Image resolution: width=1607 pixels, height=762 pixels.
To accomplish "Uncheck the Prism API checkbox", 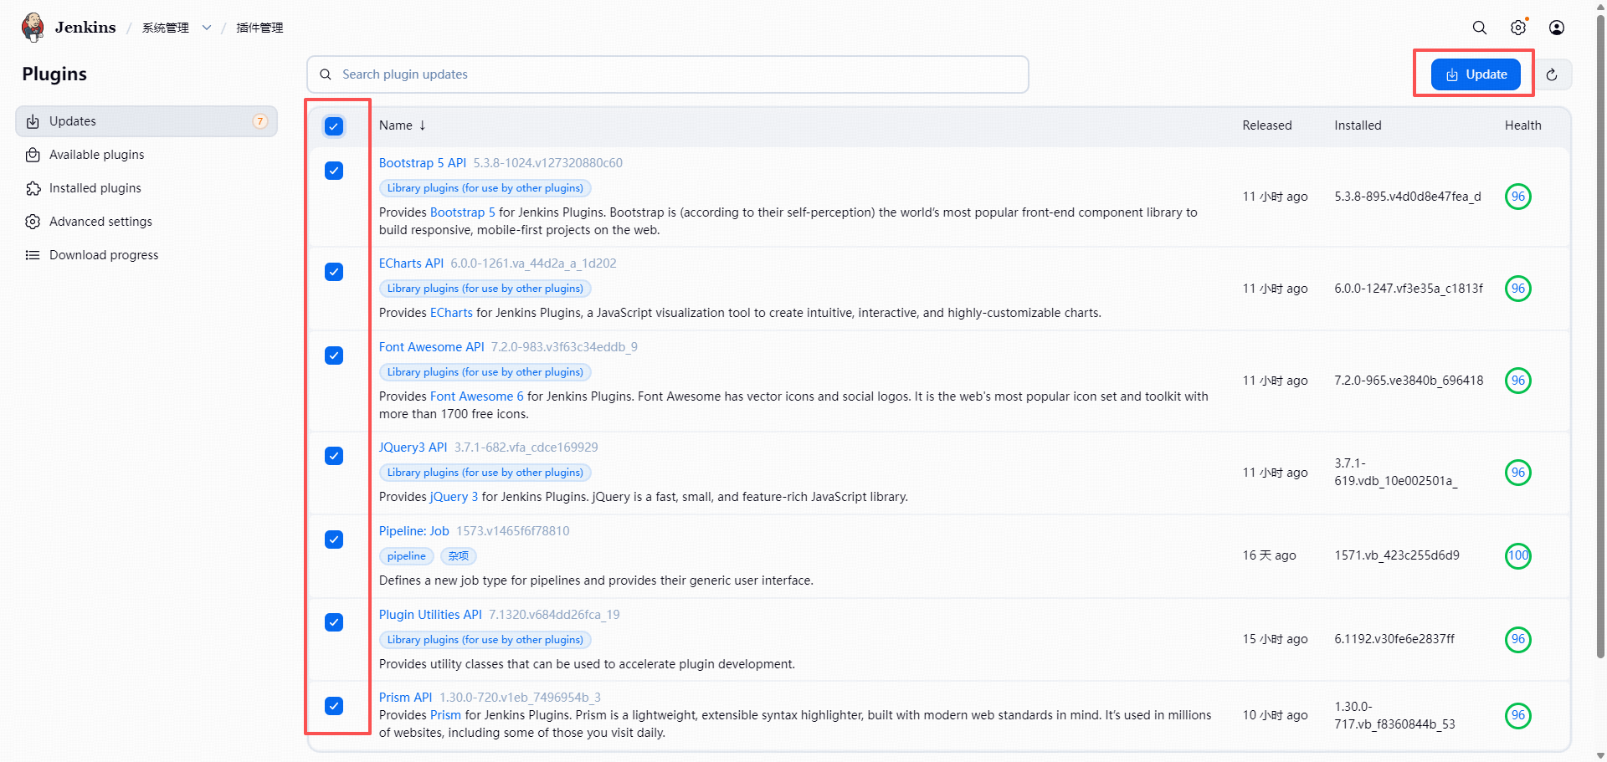I will point(334,706).
